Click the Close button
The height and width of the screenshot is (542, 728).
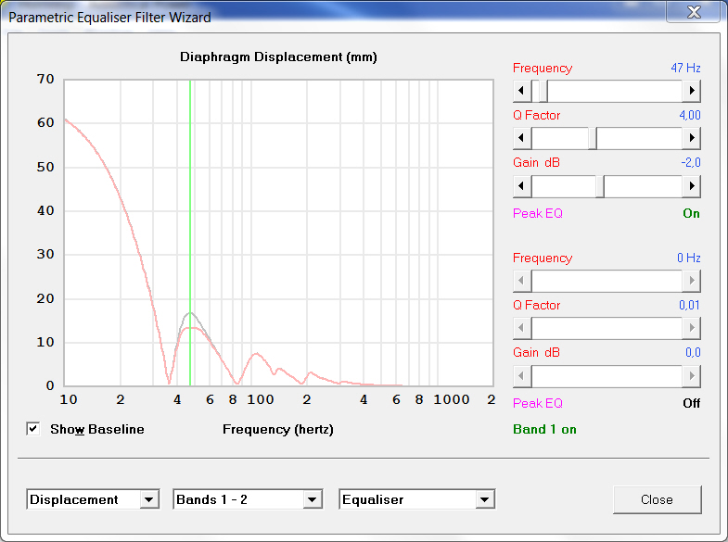coord(657,499)
